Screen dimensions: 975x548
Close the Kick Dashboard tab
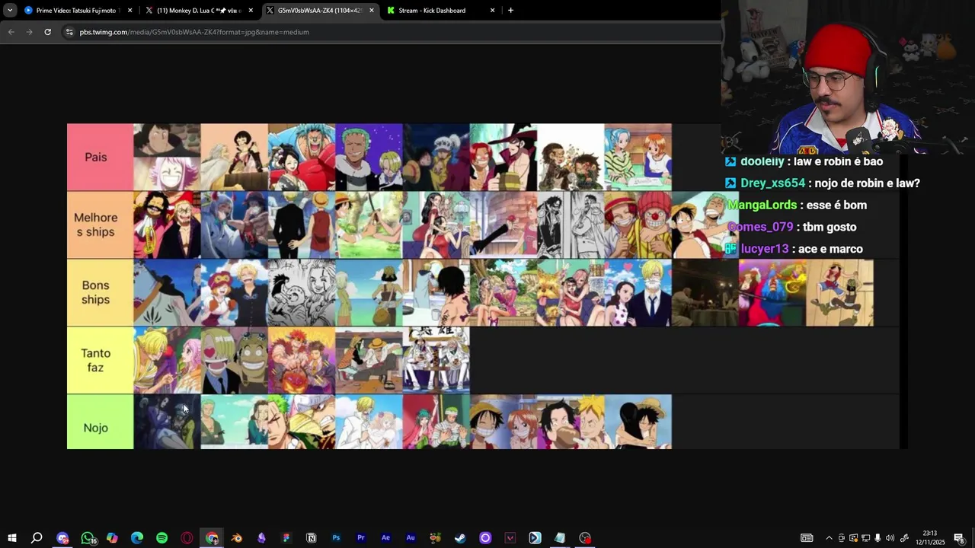492,11
